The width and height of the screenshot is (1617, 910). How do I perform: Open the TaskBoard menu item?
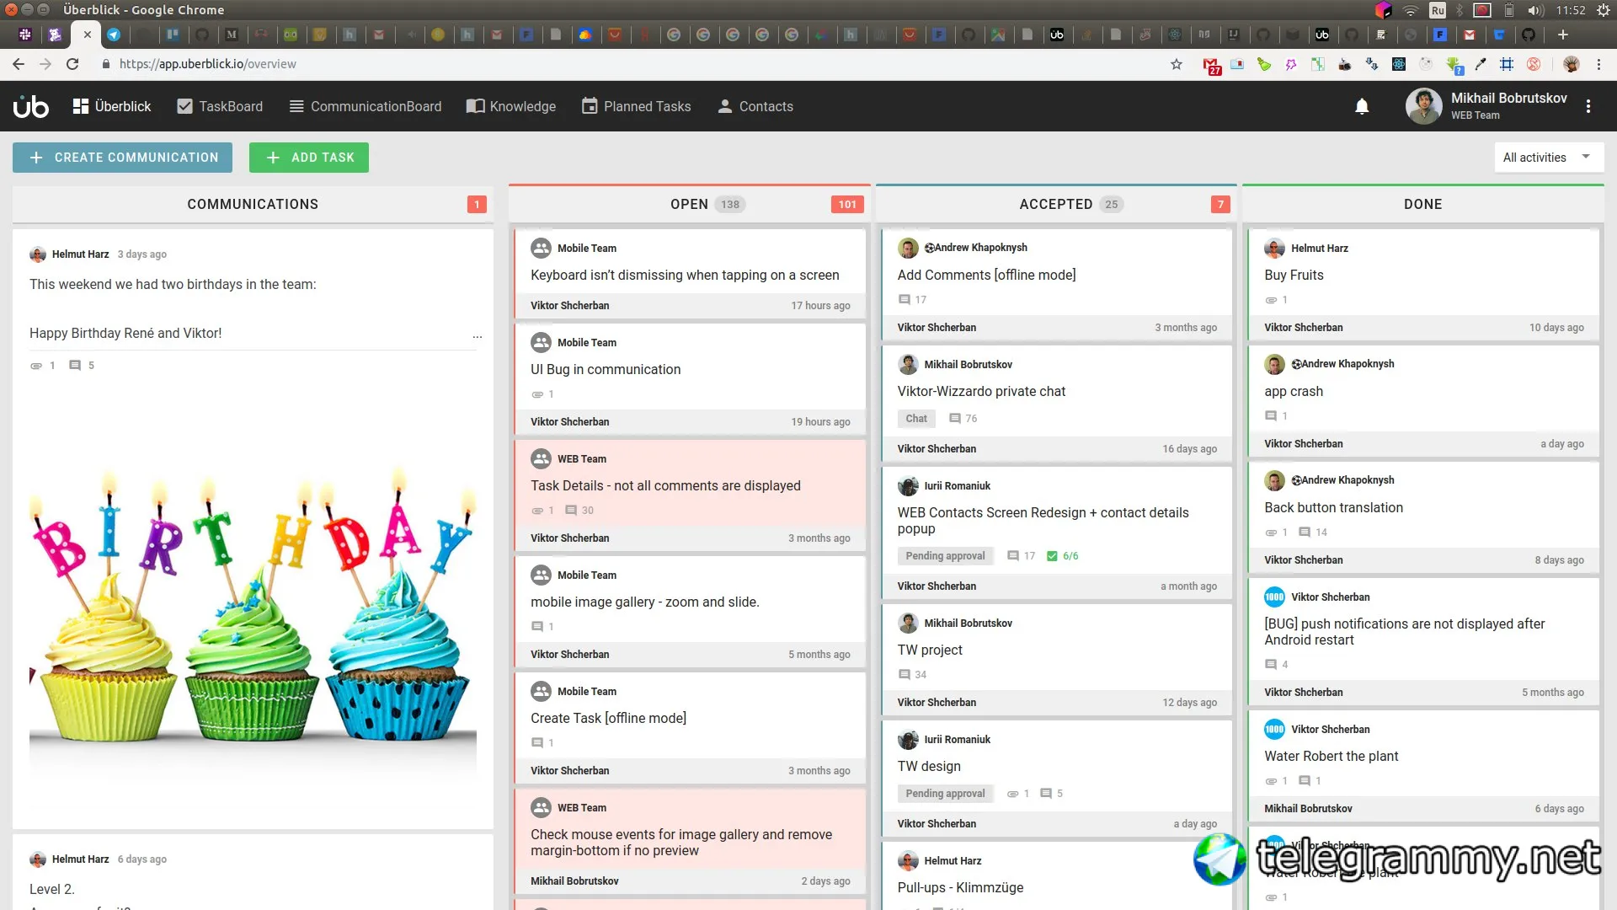point(220,106)
